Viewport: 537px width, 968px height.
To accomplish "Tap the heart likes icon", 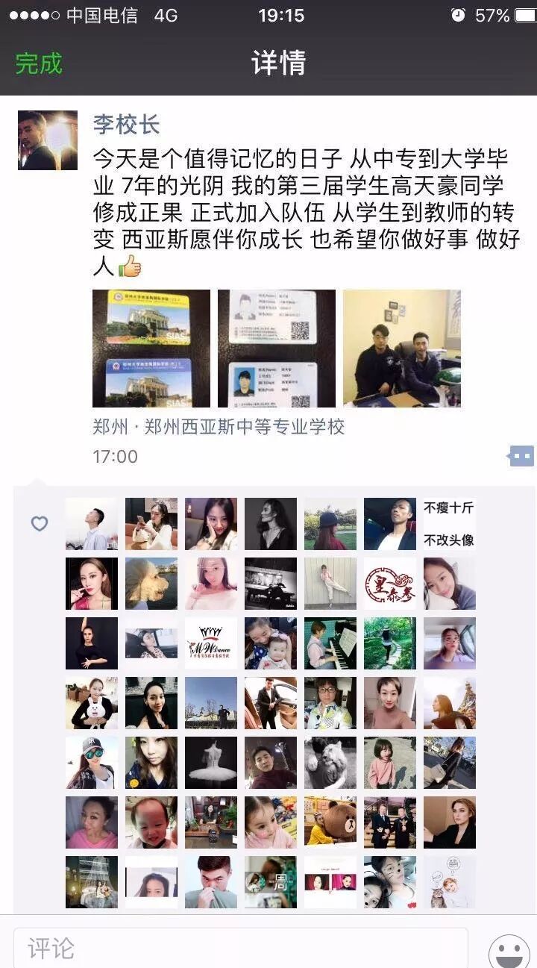I will tap(40, 524).
